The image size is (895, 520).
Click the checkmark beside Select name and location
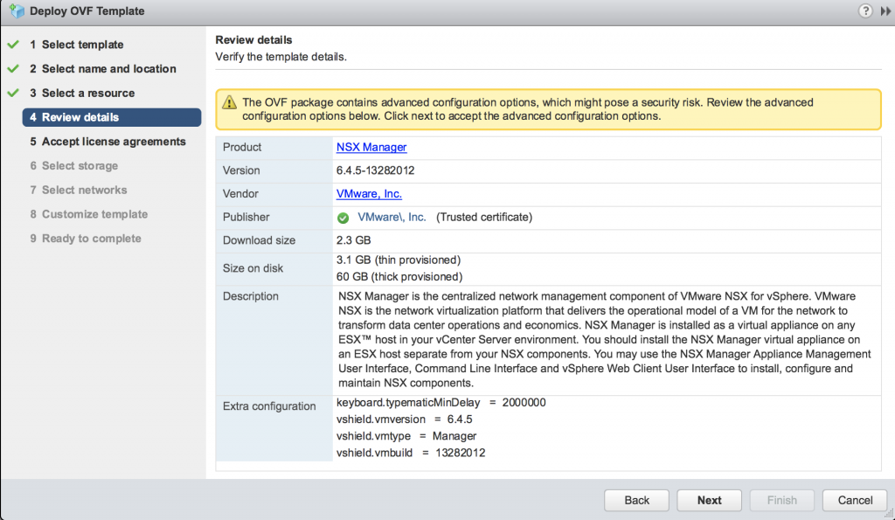13,68
